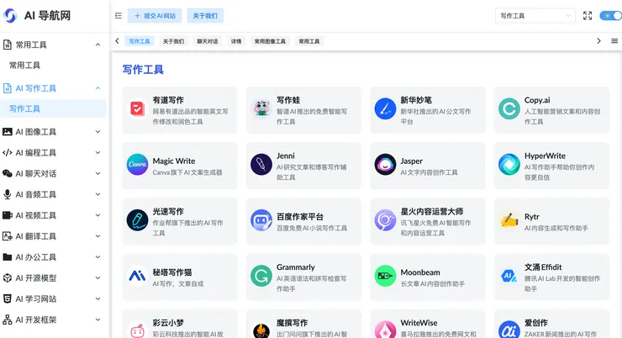622x338 pixels.
Task: Click the AI写作，文章自成 description
Action: click(178, 283)
